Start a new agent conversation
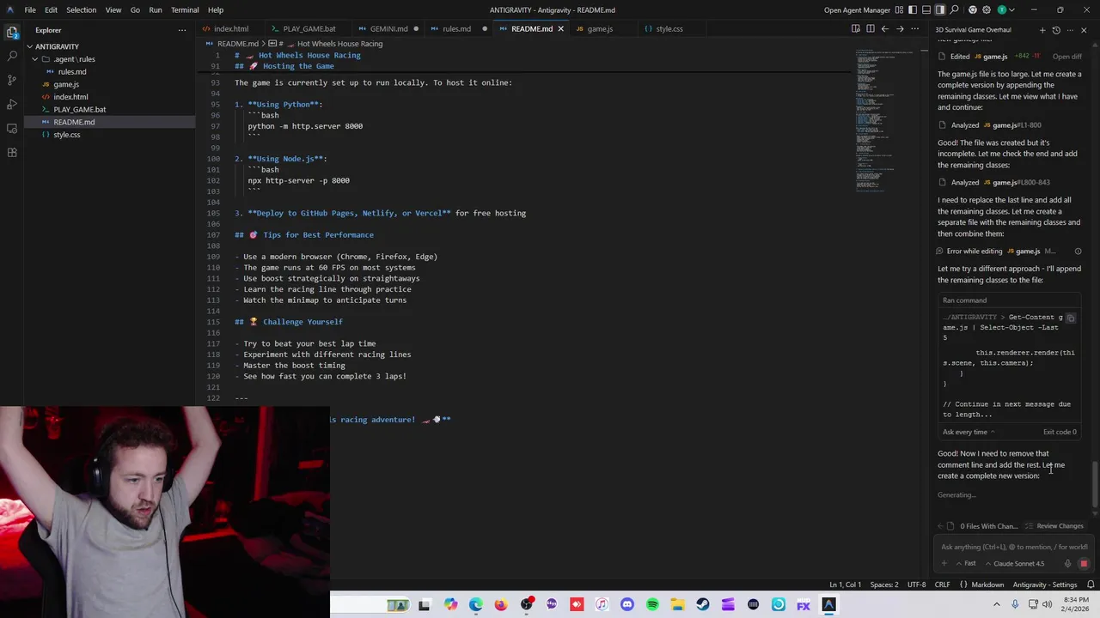Image resolution: width=1100 pixels, height=618 pixels. point(1042,30)
